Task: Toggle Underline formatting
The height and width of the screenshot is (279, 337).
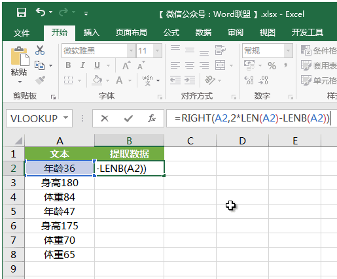Action: 97,65
